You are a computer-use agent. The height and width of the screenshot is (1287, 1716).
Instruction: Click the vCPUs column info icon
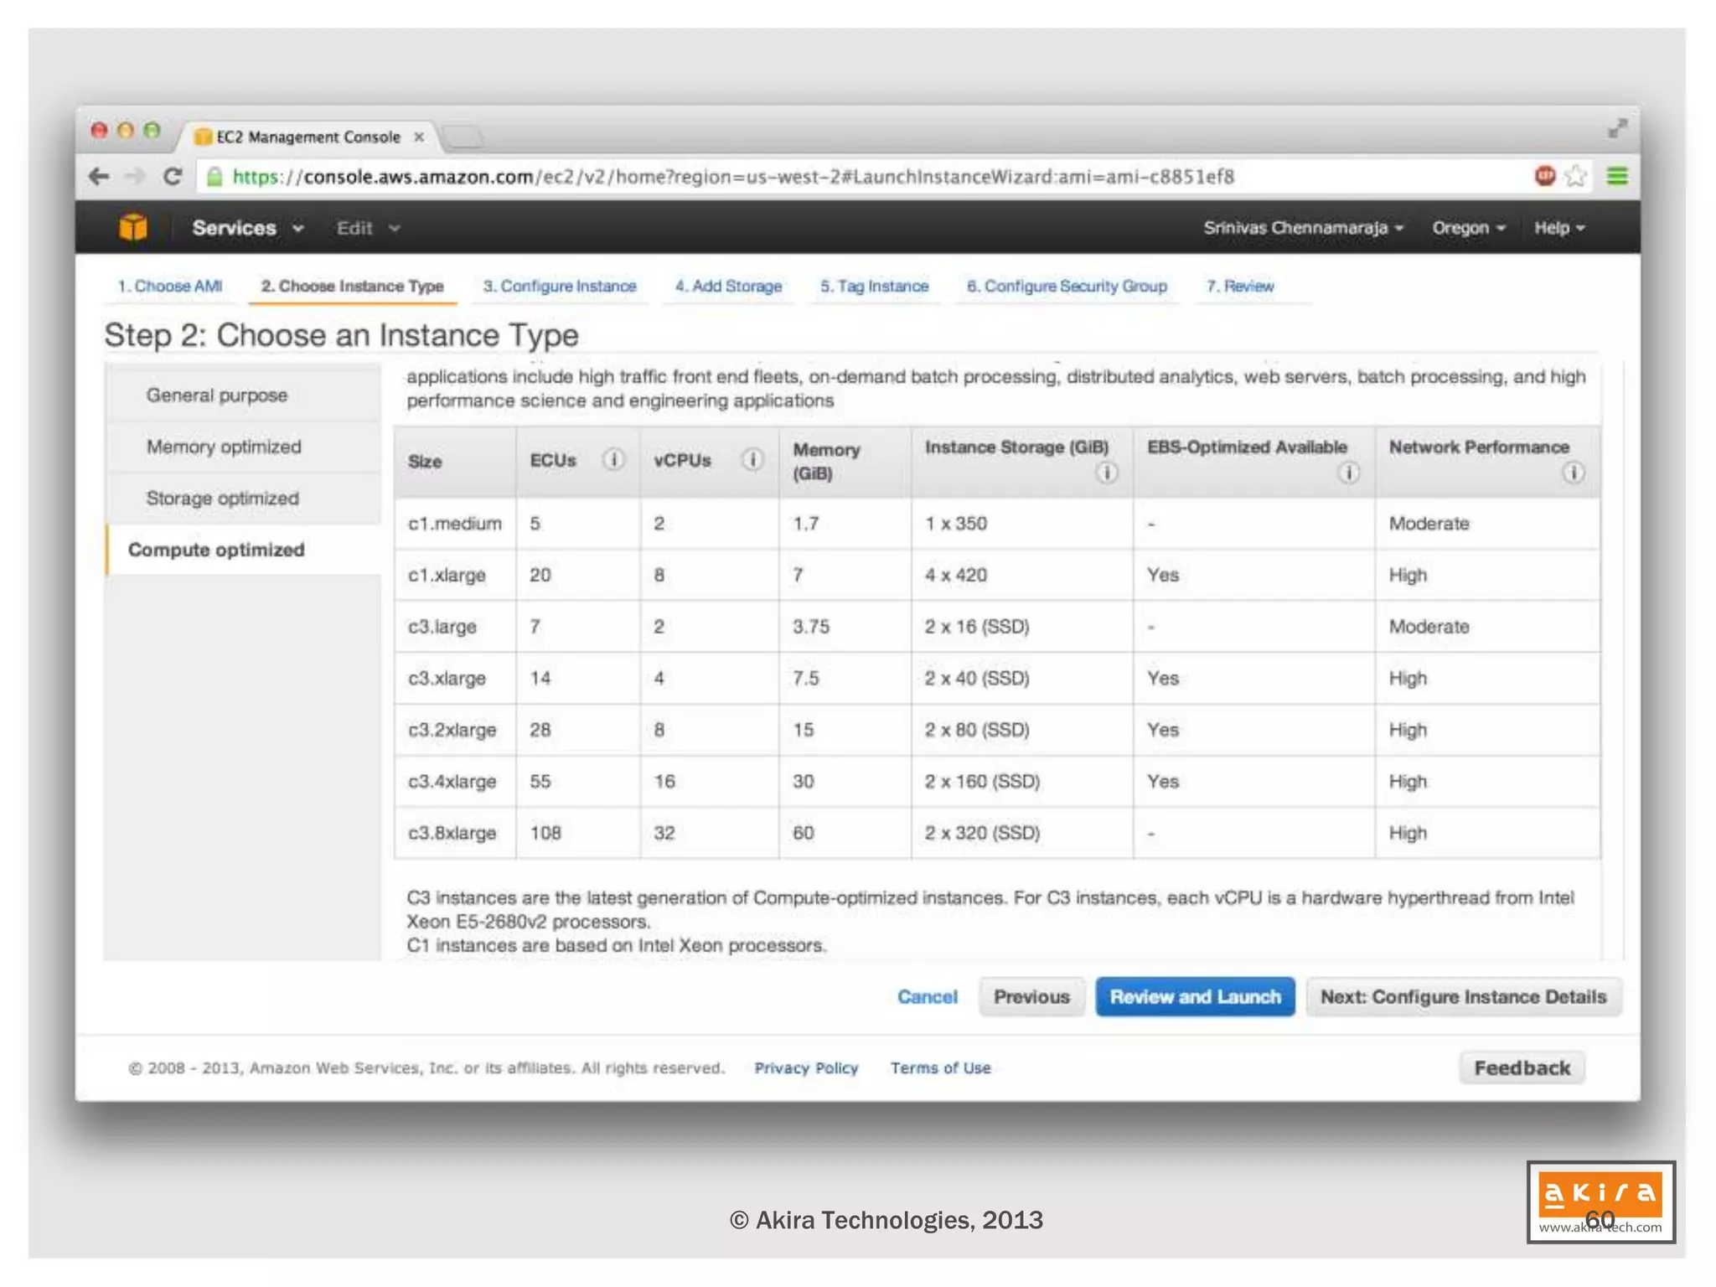coord(752,460)
